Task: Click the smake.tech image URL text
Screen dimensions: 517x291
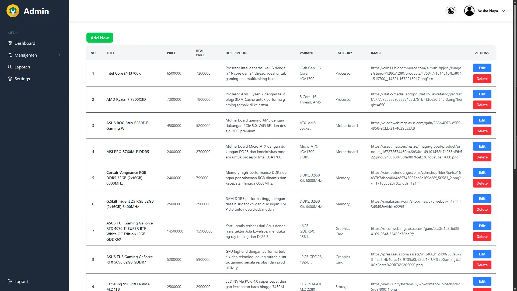Action: (x=415, y=204)
